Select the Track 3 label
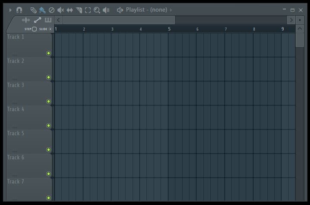 [x=16, y=85]
